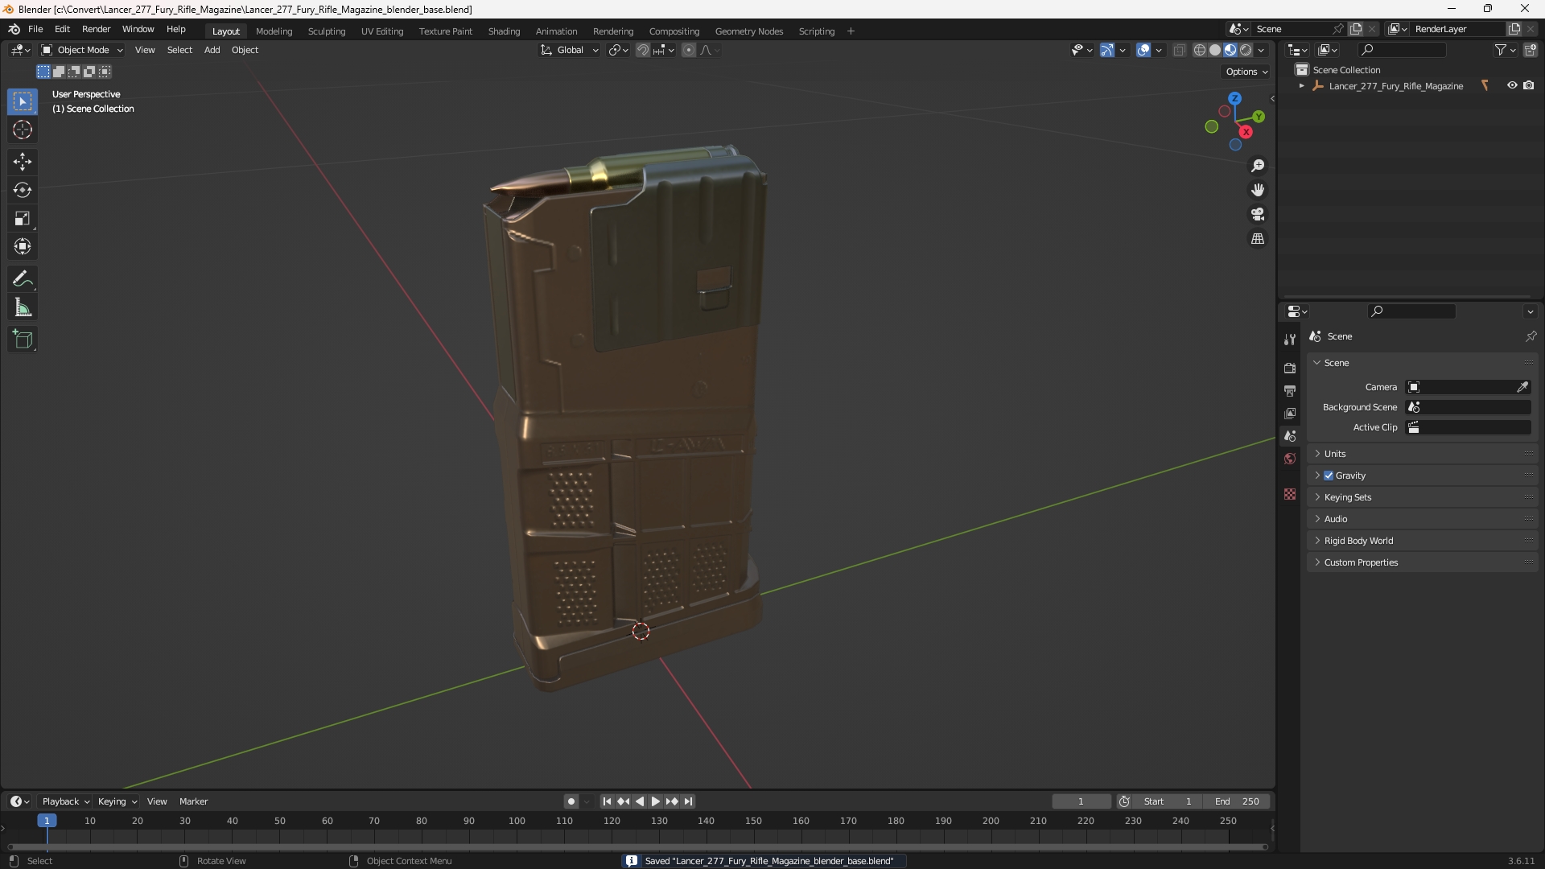Toggle camera view icon

1258,214
